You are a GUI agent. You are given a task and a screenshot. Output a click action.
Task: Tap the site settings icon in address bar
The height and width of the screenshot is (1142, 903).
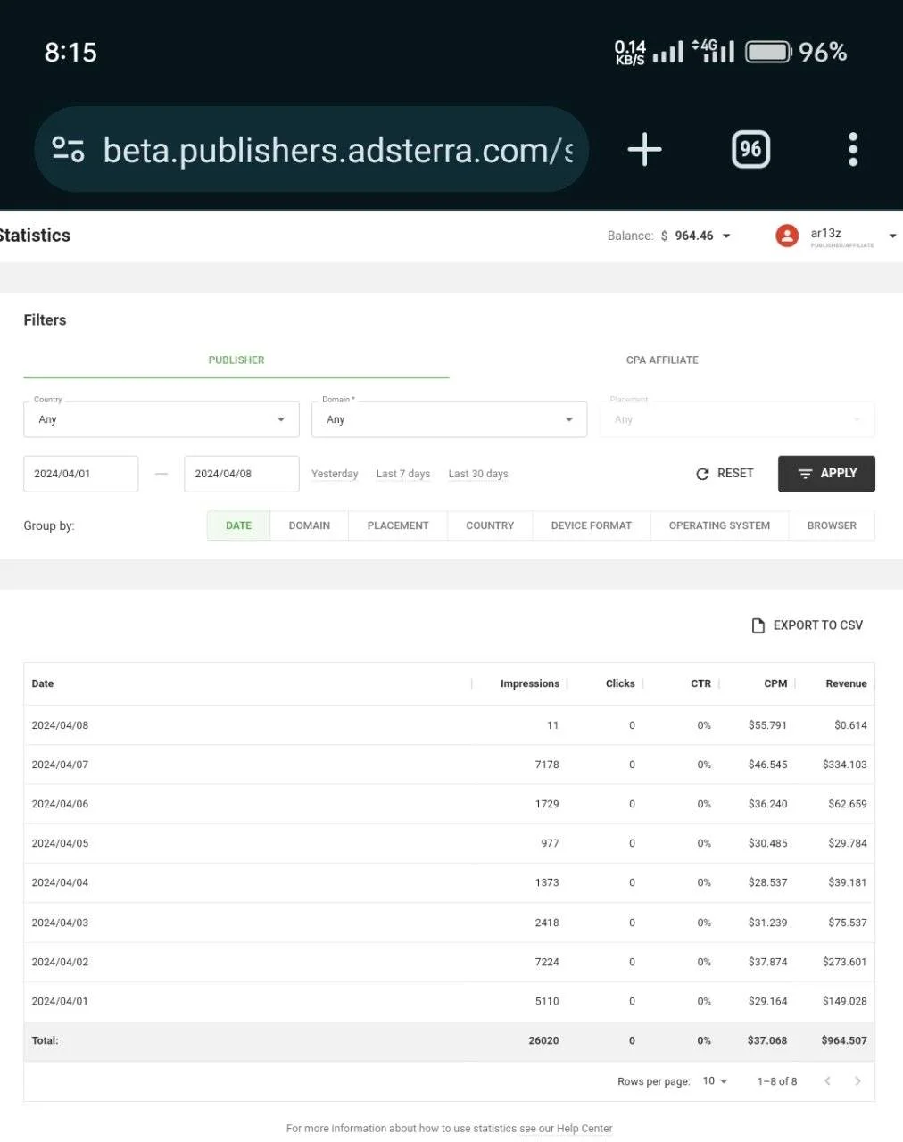[68, 149]
